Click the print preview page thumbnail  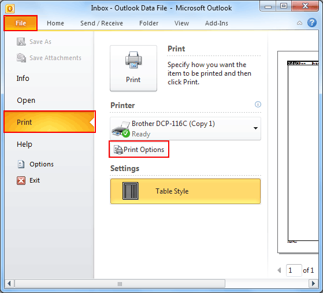point(298,152)
